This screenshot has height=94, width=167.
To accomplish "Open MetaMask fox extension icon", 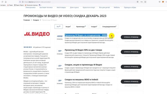I will pos(163,2).
